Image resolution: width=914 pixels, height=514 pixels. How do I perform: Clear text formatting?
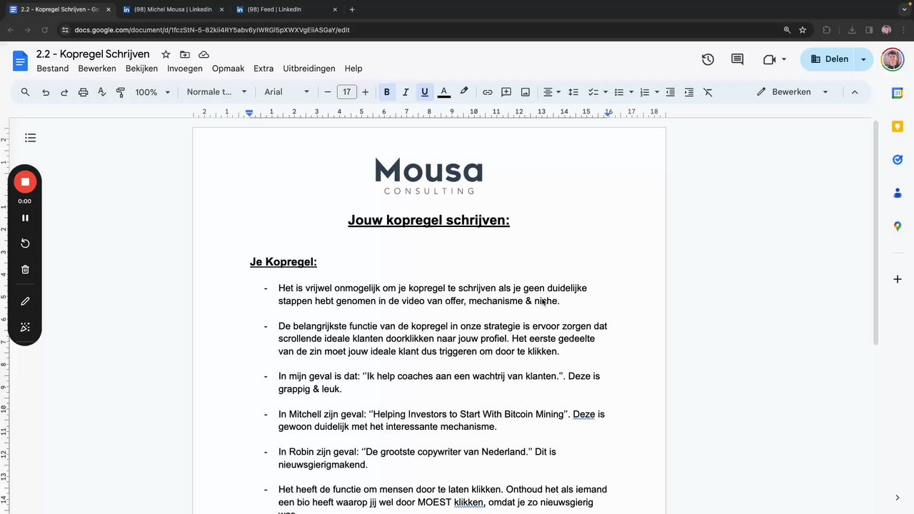click(708, 92)
